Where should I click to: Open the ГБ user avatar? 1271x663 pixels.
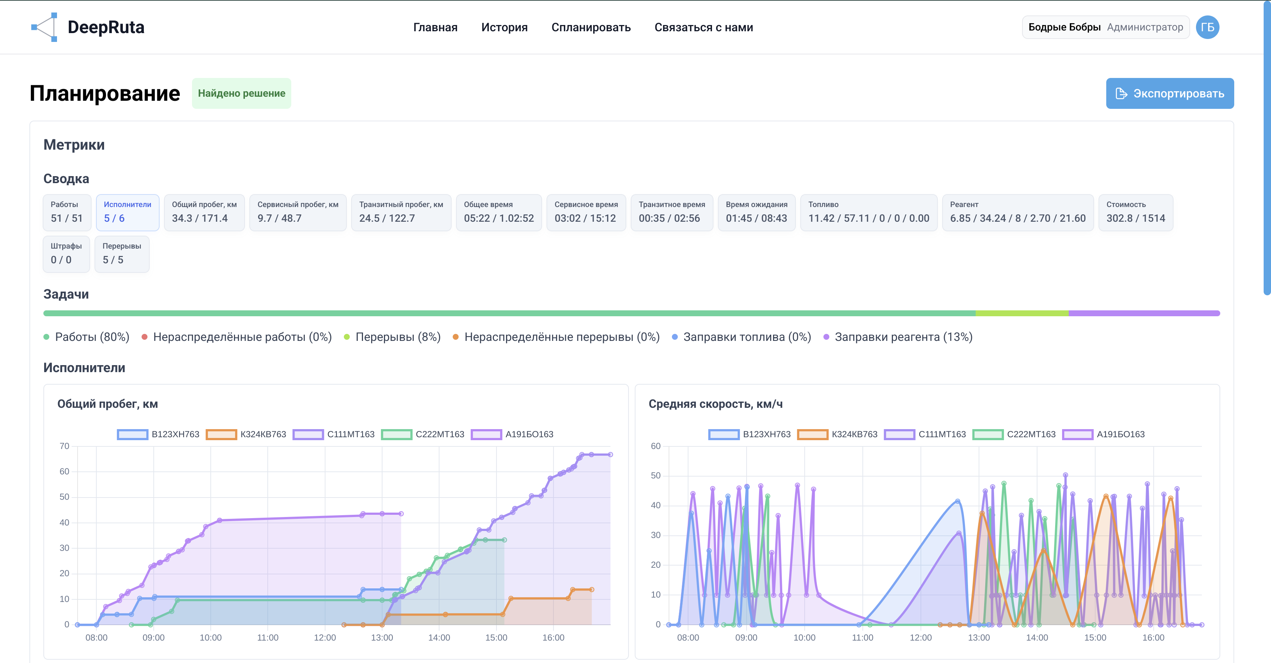(x=1207, y=27)
